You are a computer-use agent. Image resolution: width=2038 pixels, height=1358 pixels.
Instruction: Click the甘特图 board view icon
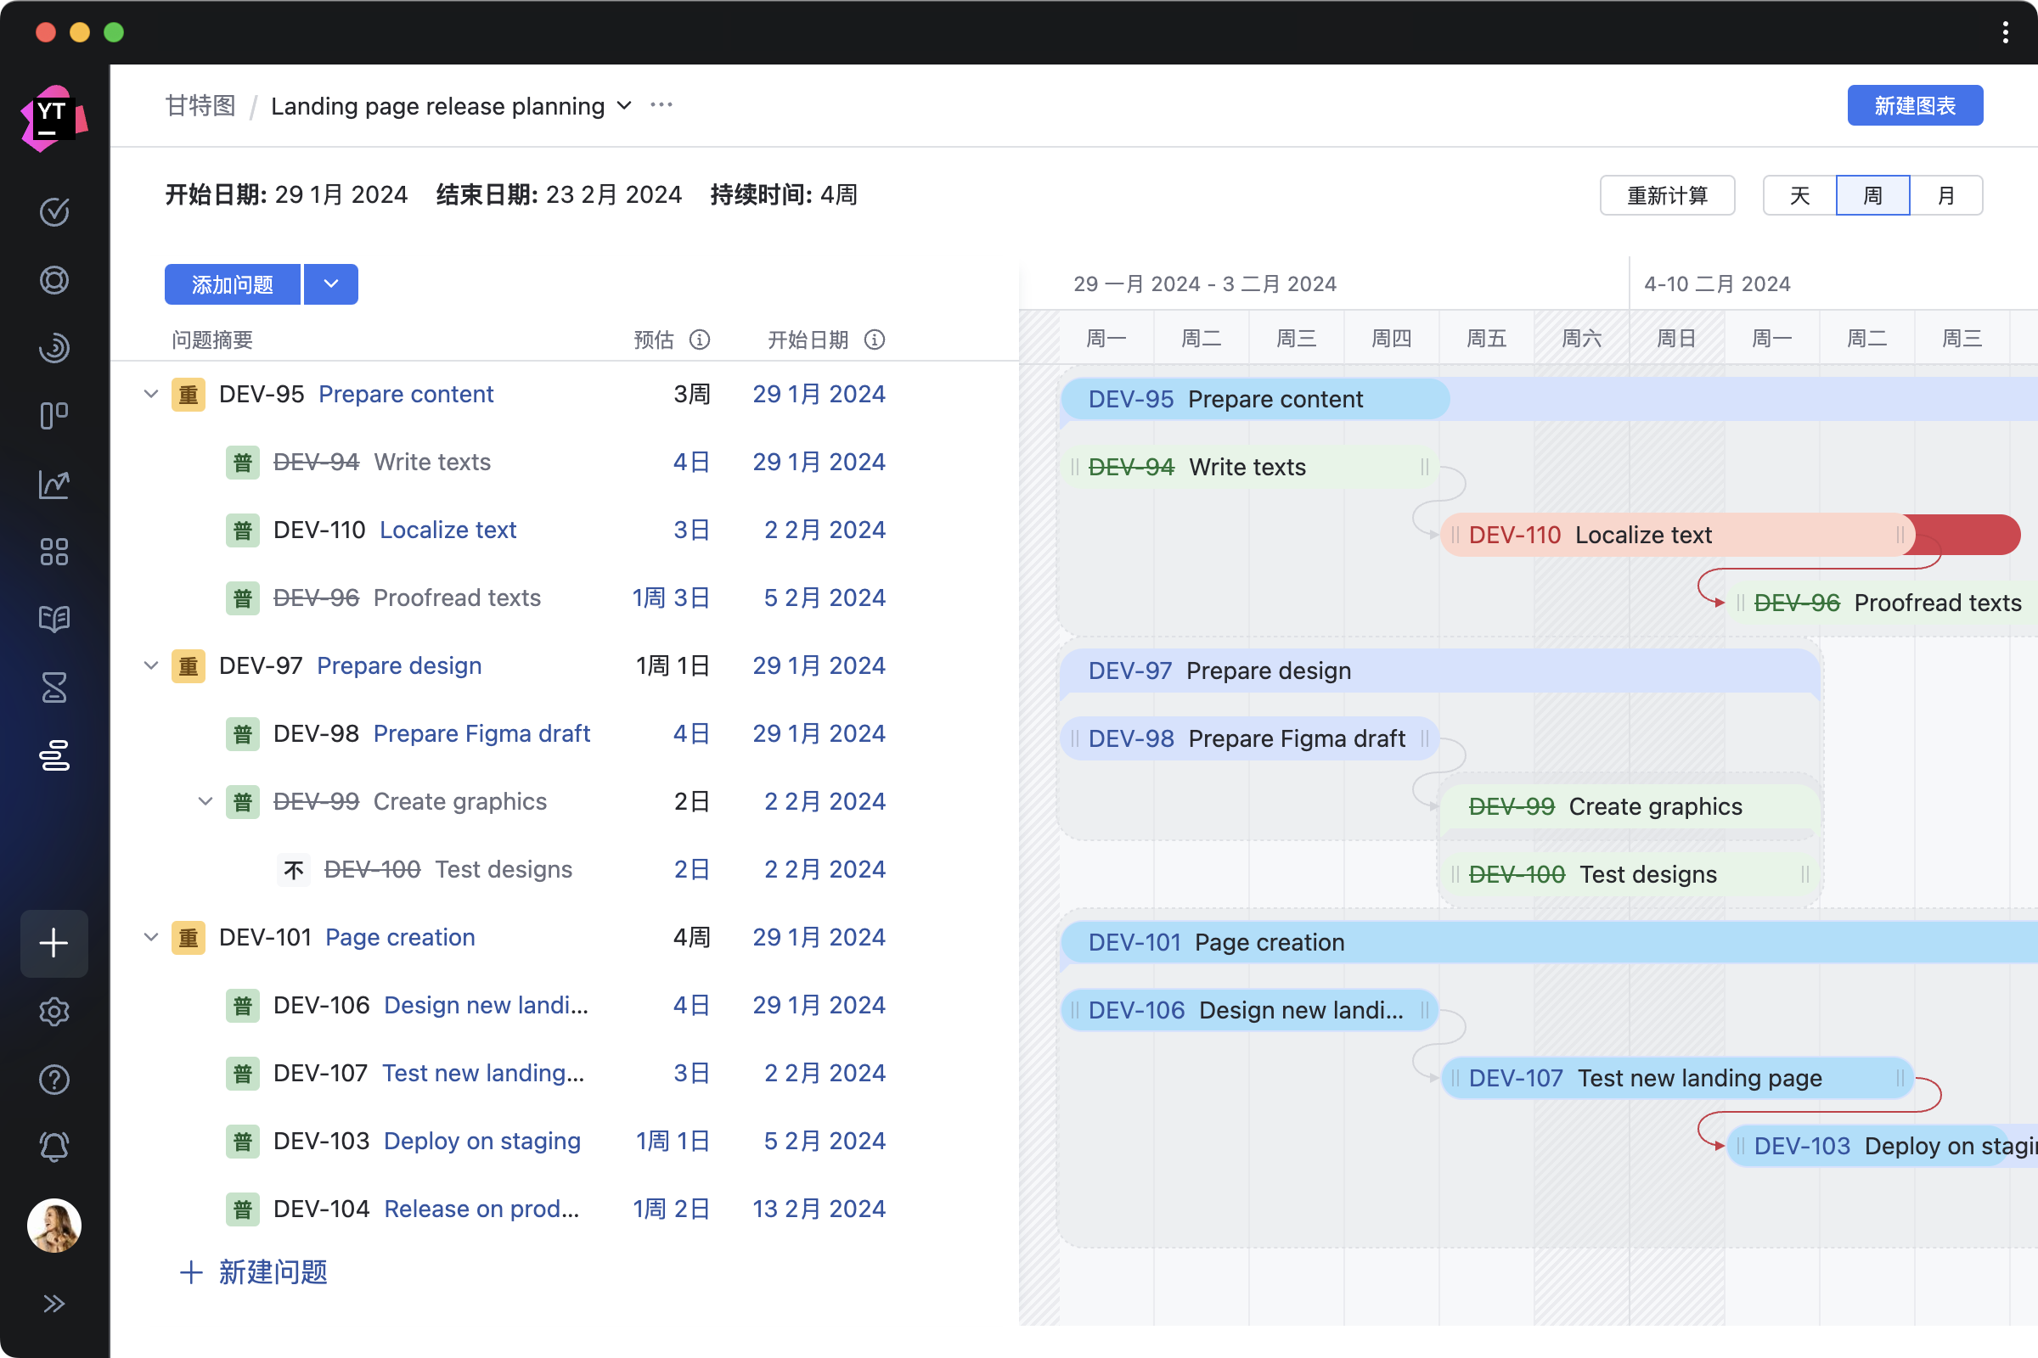pyautogui.click(x=54, y=755)
